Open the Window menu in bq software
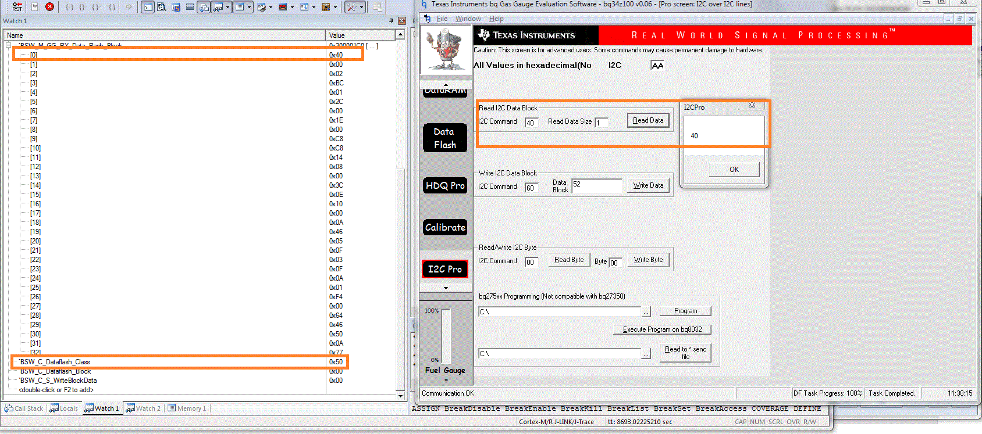Image resolution: width=982 pixels, height=434 pixels. 468,19
